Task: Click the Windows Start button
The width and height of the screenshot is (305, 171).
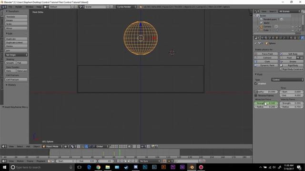Action: 4,167
